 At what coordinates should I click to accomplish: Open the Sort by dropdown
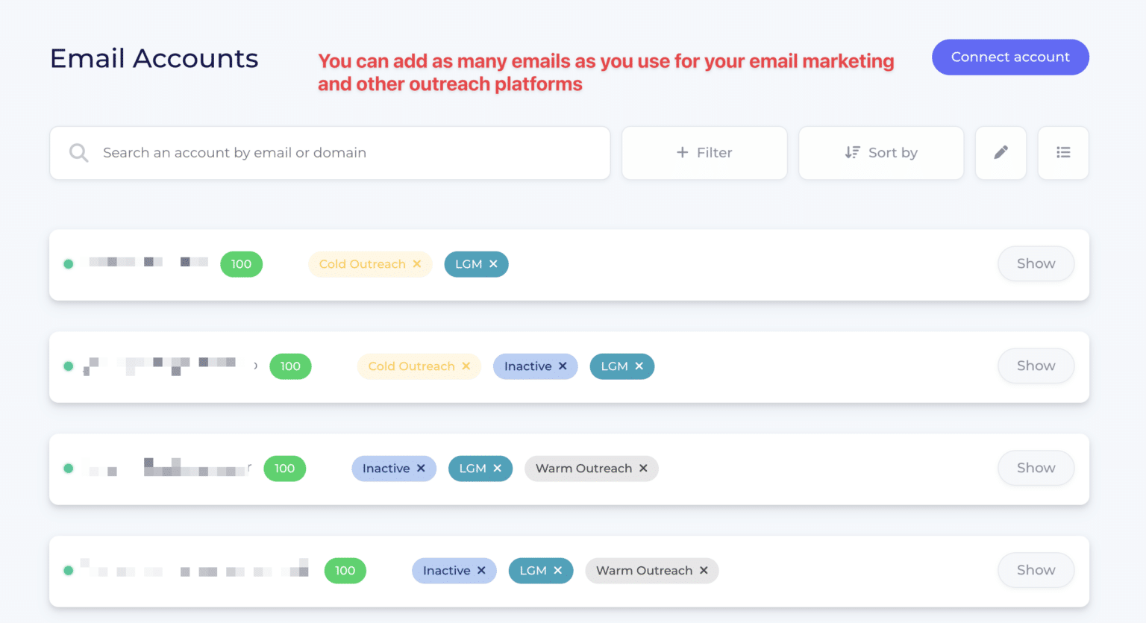(x=881, y=152)
